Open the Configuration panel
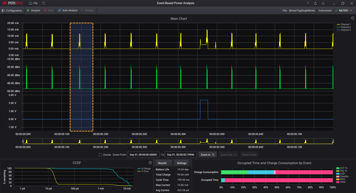Screen dimensions: 356x193 click(x=12, y=10)
